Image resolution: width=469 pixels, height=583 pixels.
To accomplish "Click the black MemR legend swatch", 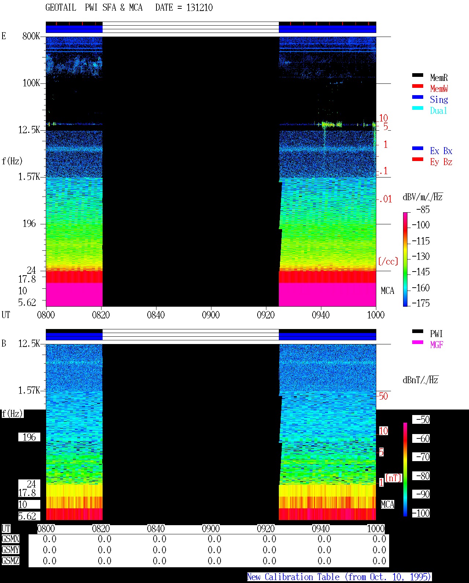I will (x=418, y=75).
